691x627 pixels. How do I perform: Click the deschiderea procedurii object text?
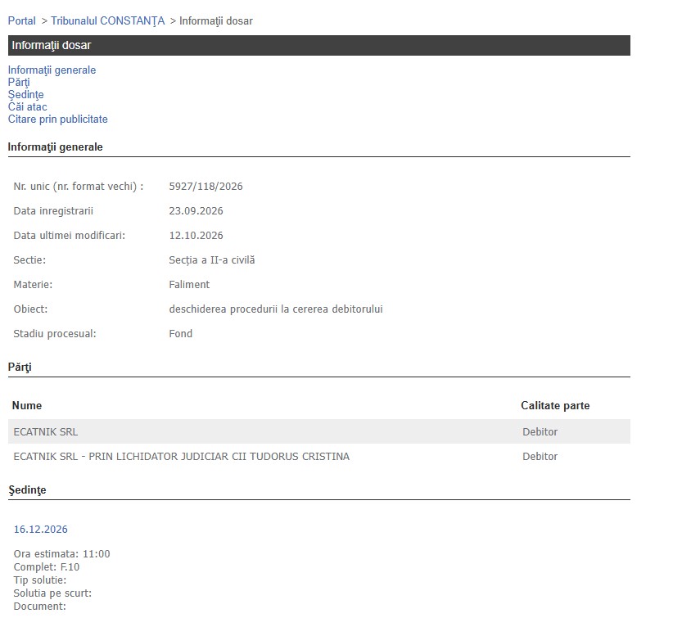(276, 309)
